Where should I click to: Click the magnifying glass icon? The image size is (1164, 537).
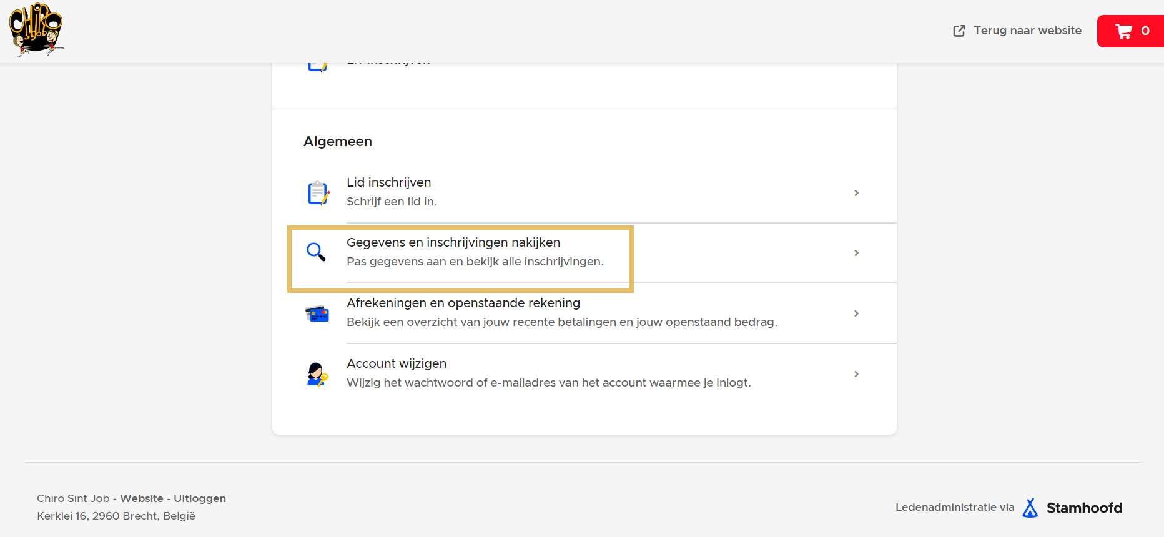point(316,252)
